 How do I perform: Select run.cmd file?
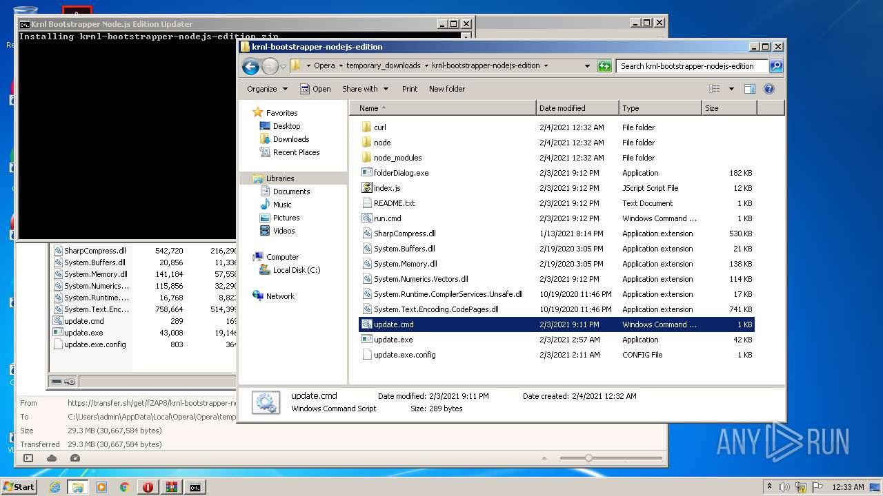coord(557,218)
